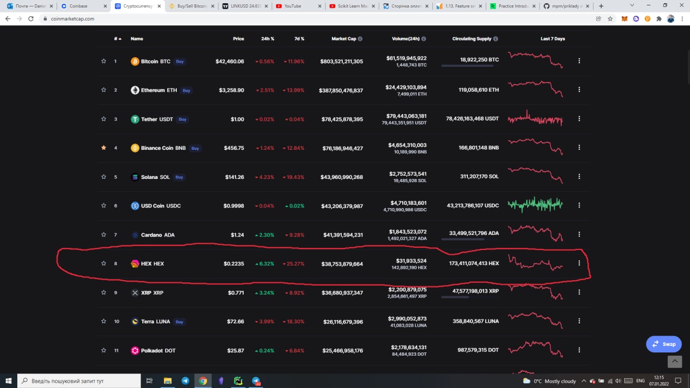This screenshot has height=388, width=690.
Task: Click the scroll-to-top arrow button
Action: (674, 362)
